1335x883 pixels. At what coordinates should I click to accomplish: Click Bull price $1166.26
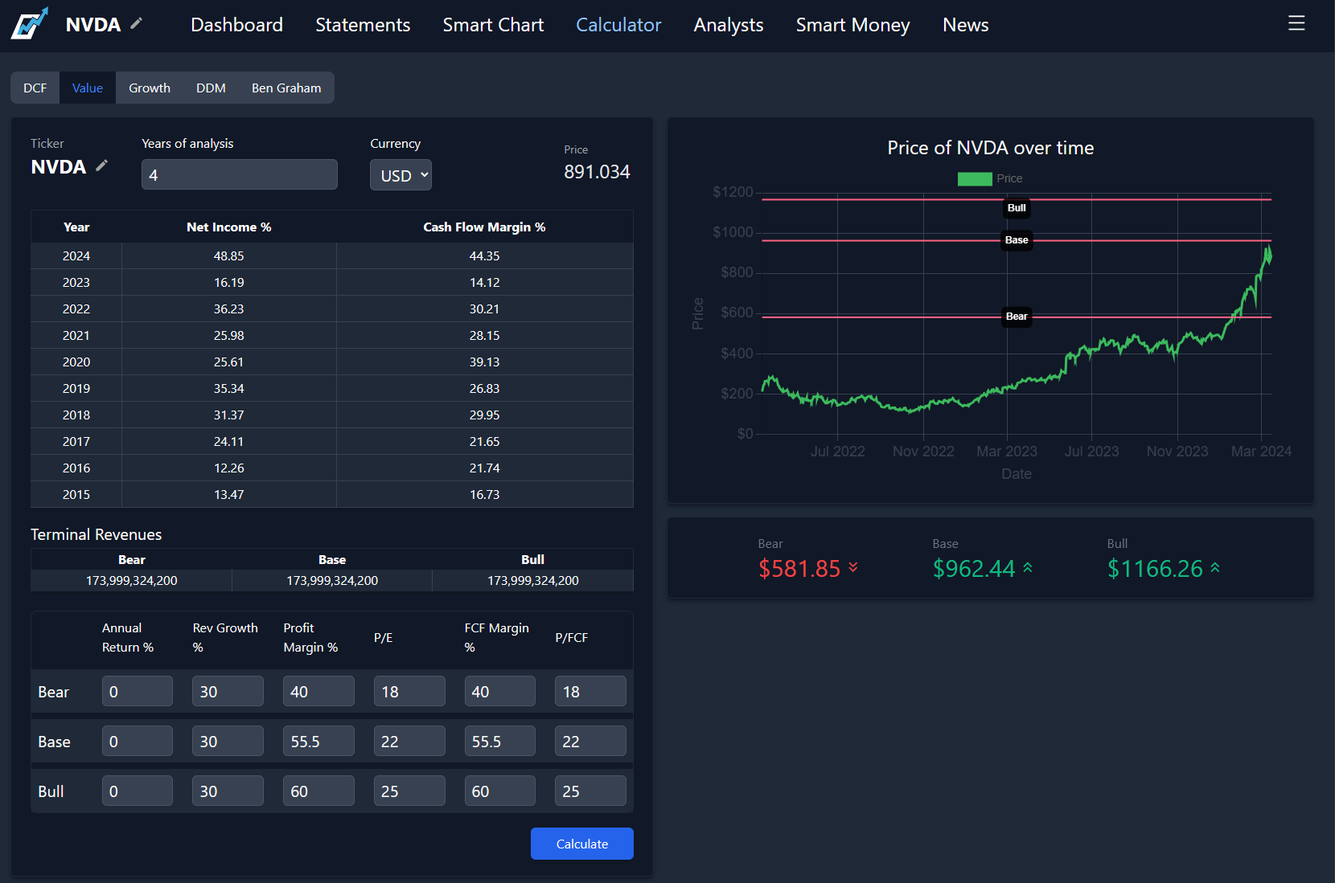pyautogui.click(x=1155, y=568)
